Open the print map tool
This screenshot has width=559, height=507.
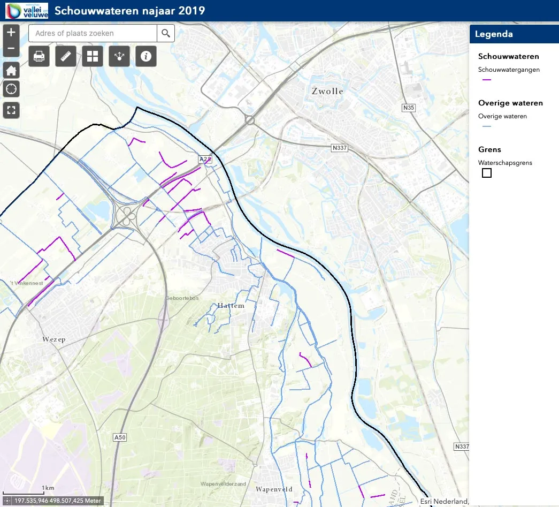(39, 56)
